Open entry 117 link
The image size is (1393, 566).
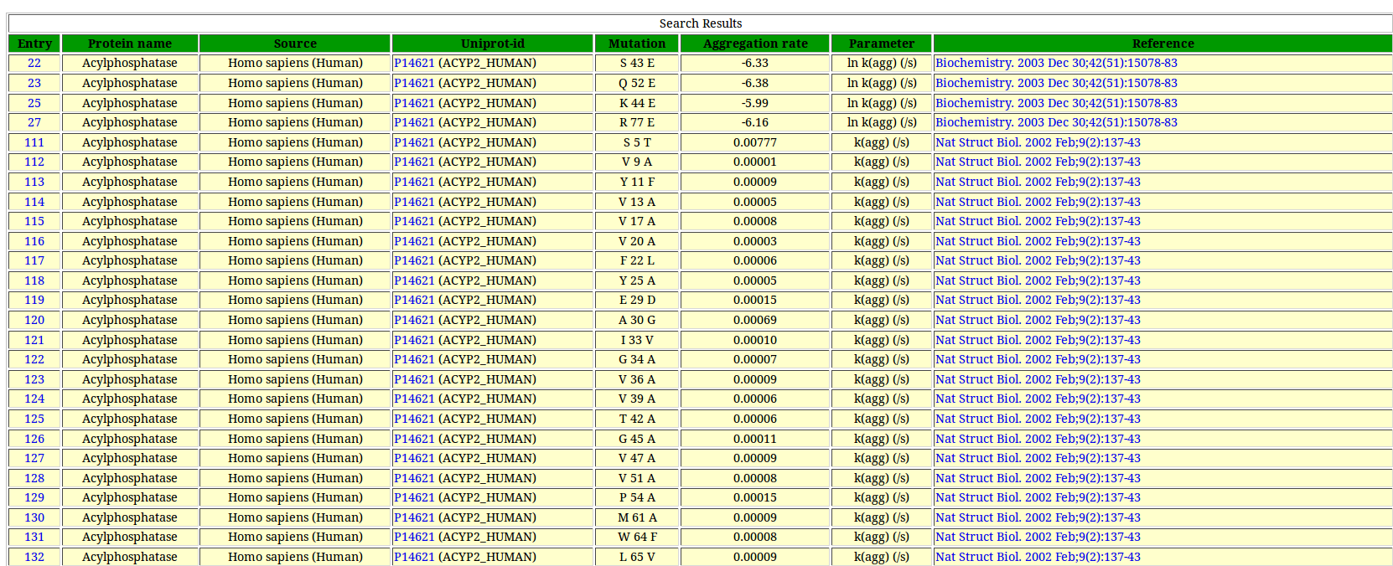click(34, 260)
